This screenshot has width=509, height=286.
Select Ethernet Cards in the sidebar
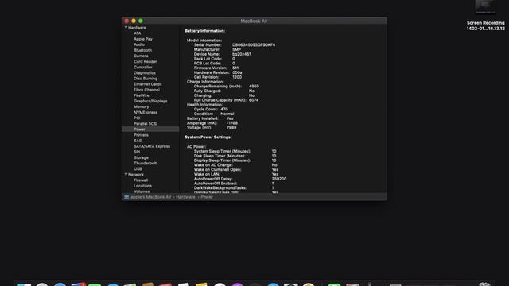[148, 84]
